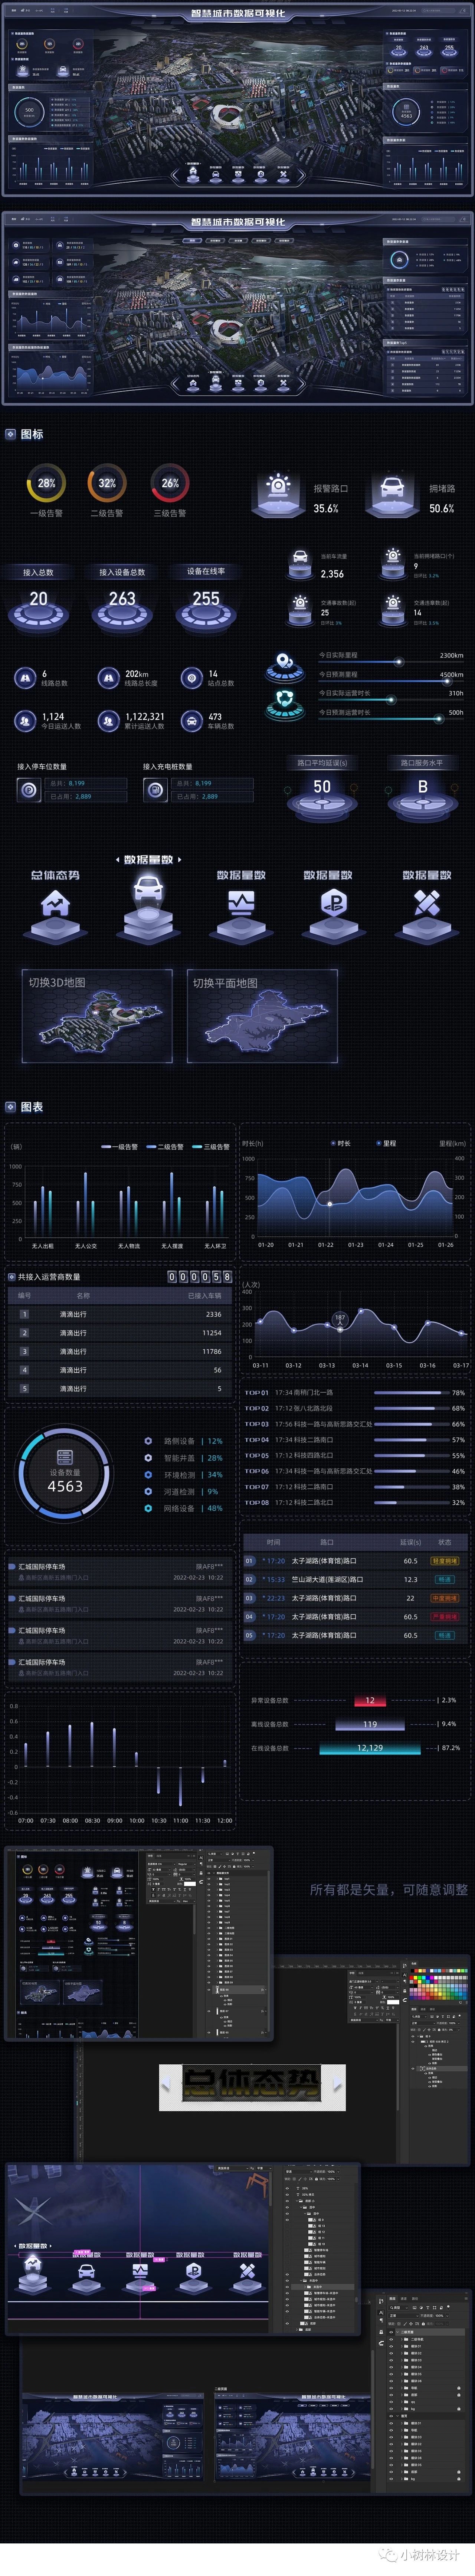Click the 在线设备总数 bar showing 12,129

(370, 1748)
